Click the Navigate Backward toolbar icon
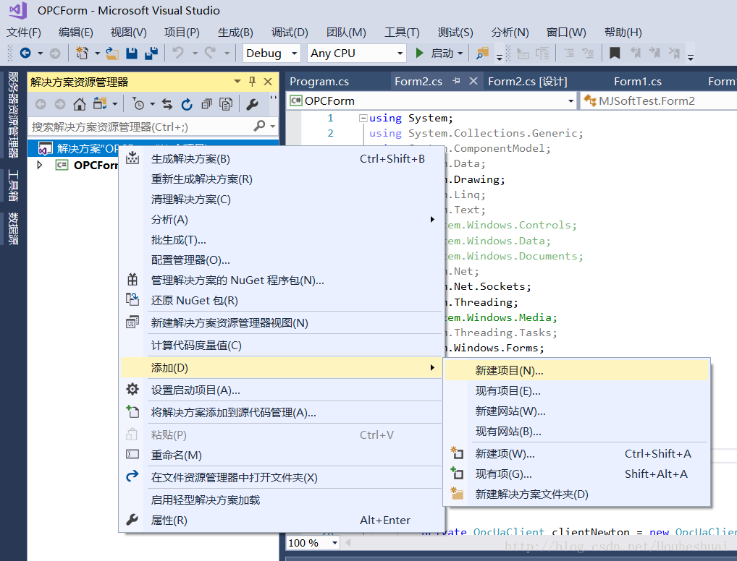This screenshot has height=561, width=737. [25, 53]
